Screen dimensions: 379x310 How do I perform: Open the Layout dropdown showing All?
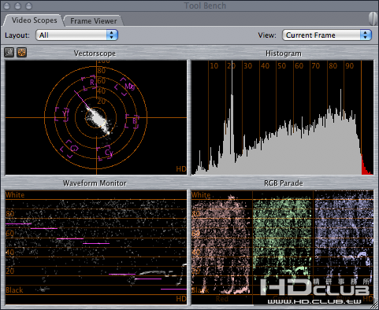(x=77, y=35)
